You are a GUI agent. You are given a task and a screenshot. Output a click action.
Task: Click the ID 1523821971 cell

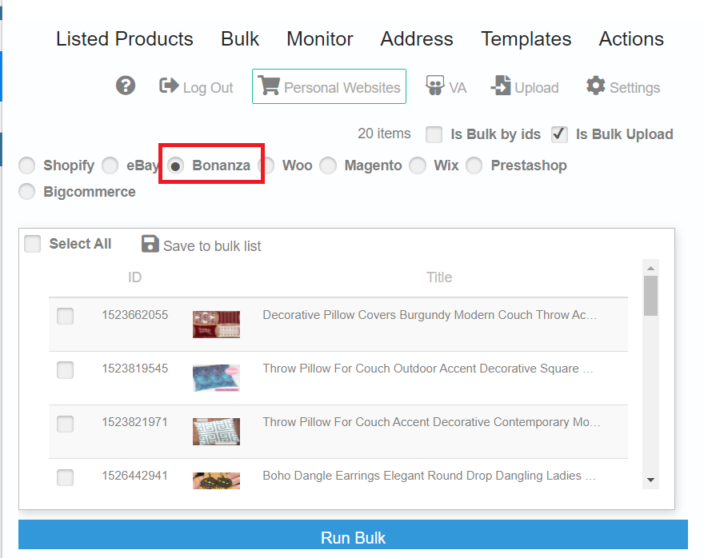pyautogui.click(x=134, y=422)
